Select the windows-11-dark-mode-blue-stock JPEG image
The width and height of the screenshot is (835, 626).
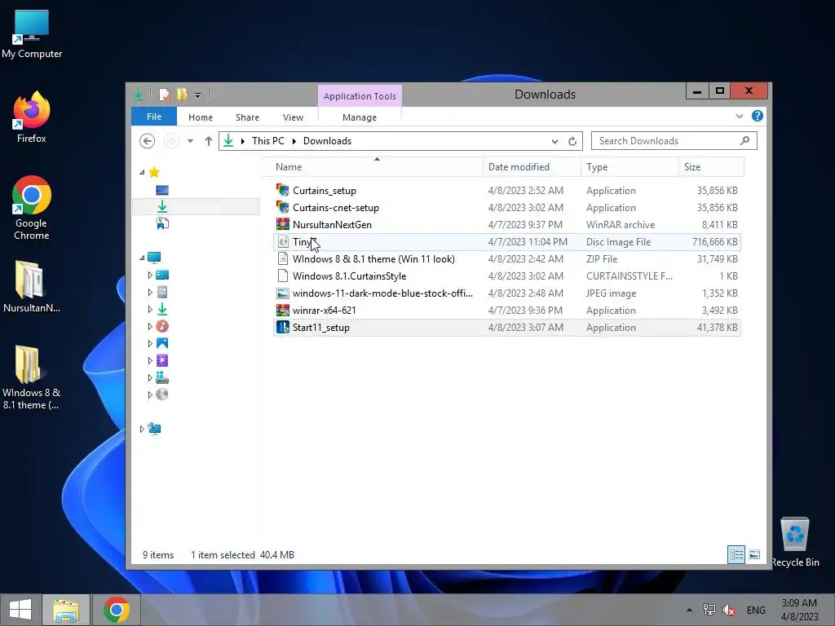506,293
